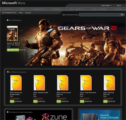Viewport: 126px width, 120px height.
Task: Click the Account link
Action: tap(28, 13)
